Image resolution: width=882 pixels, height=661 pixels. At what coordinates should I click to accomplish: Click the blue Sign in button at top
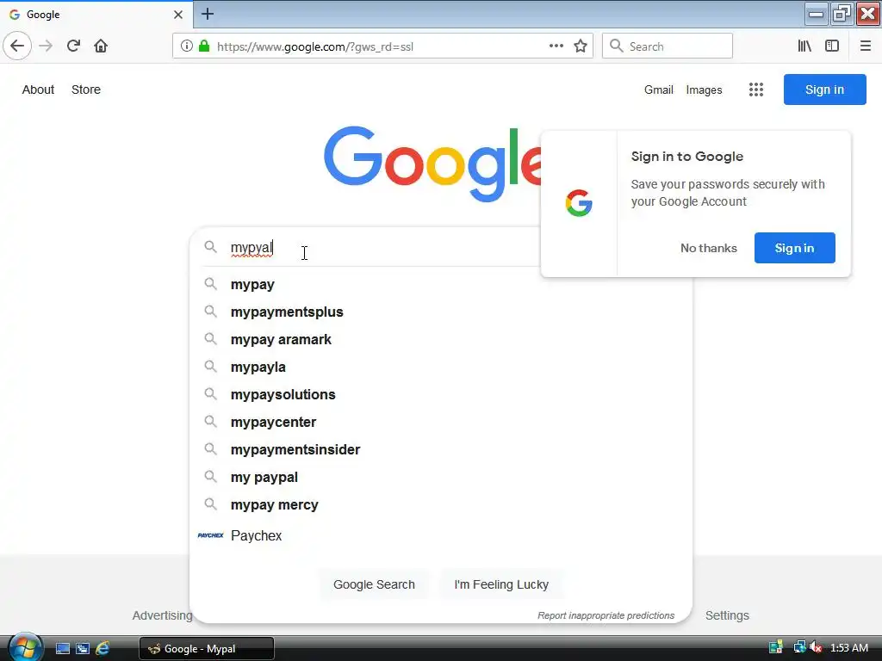824,90
